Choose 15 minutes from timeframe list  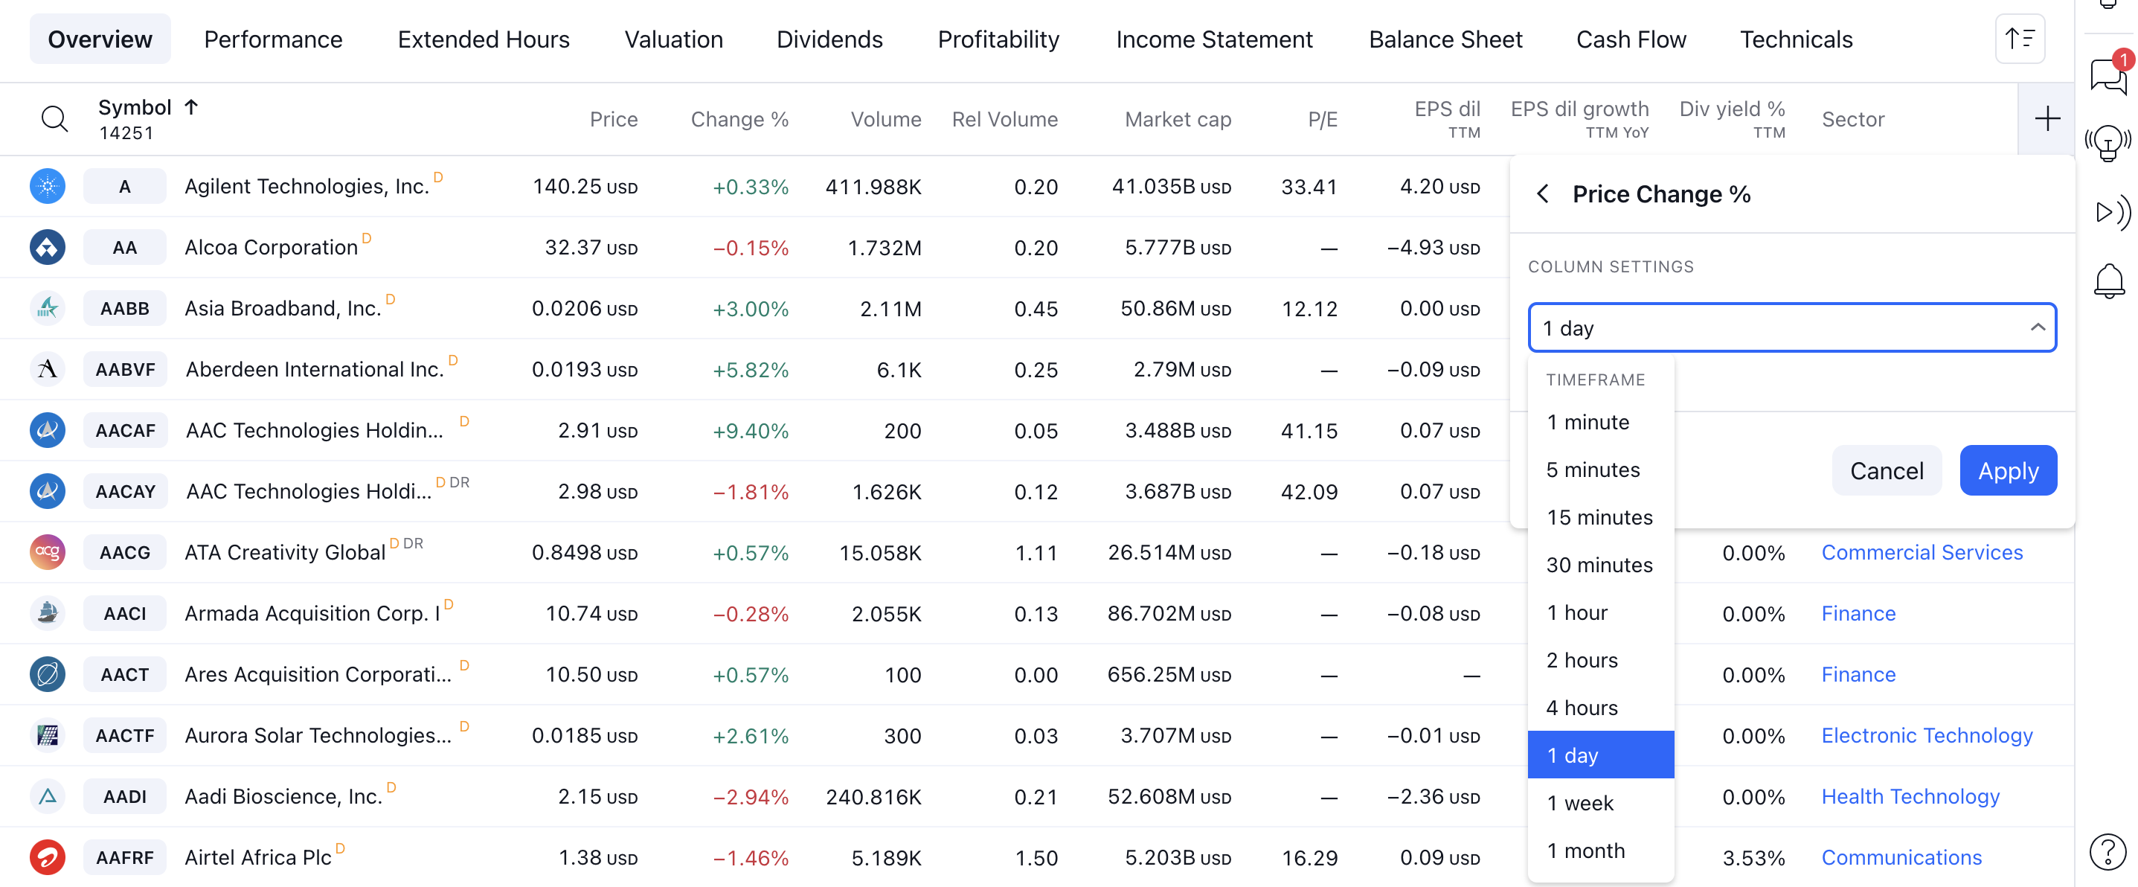[x=1599, y=516]
